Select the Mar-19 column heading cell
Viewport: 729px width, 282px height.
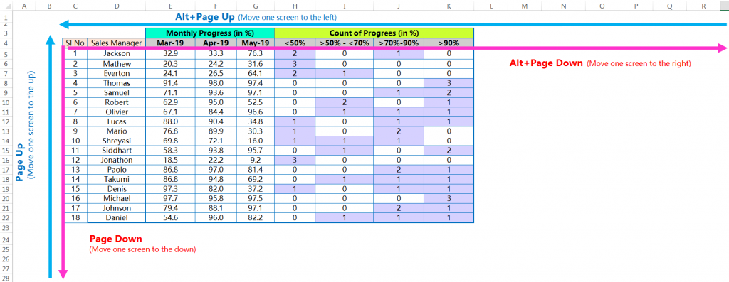(x=170, y=43)
